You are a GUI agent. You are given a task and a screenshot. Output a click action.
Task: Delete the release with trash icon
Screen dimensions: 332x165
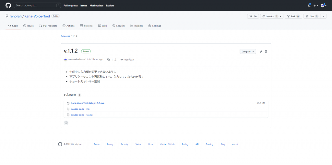click(x=266, y=51)
